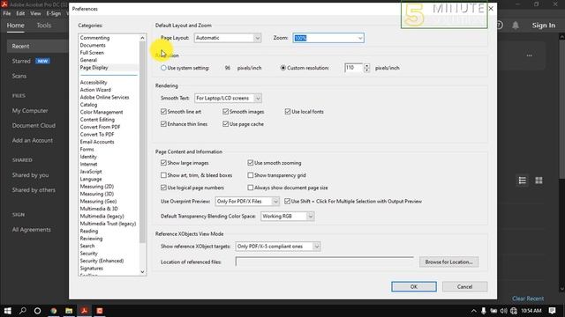Toggle Use local fonts checkbox
This screenshot has height=317, width=565.
coord(288,112)
